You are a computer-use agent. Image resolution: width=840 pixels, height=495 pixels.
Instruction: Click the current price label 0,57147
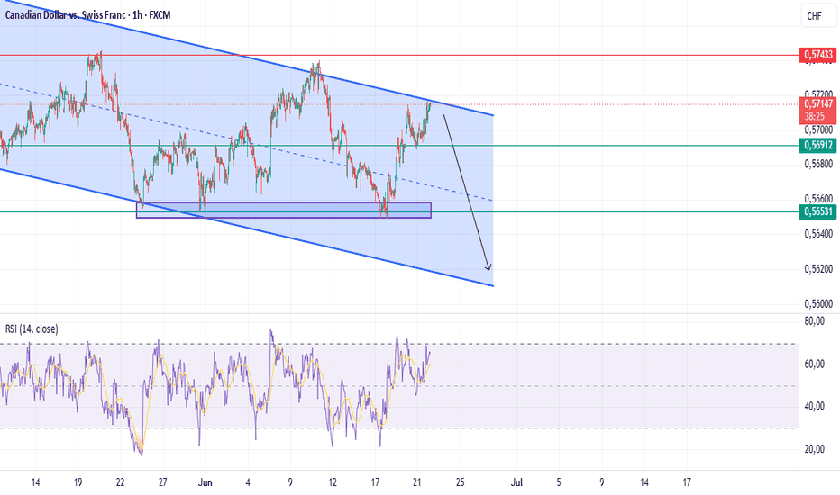pos(818,103)
